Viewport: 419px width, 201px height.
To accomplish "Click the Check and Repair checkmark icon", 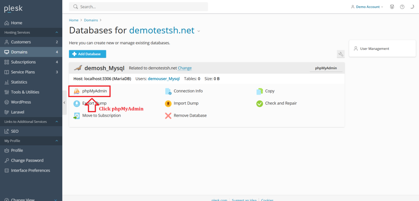I will pyautogui.click(x=260, y=104).
